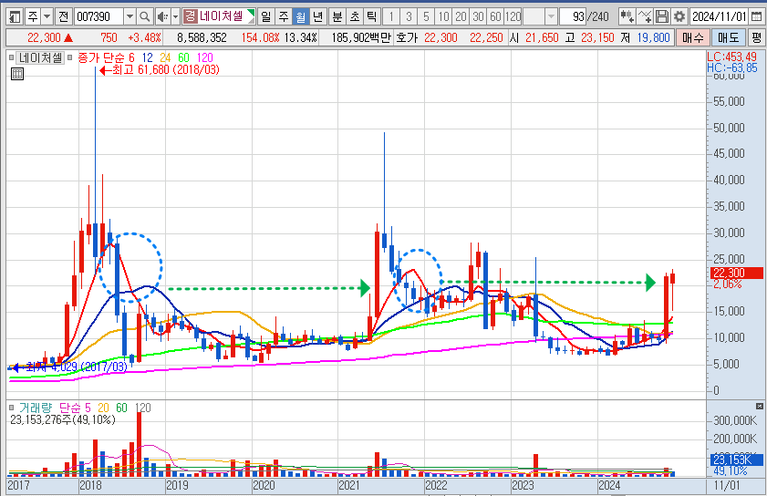The image size is (767, 496).
Task: Click the add indicator line icon
Action: pyautogui.click(x=644, y=17)
